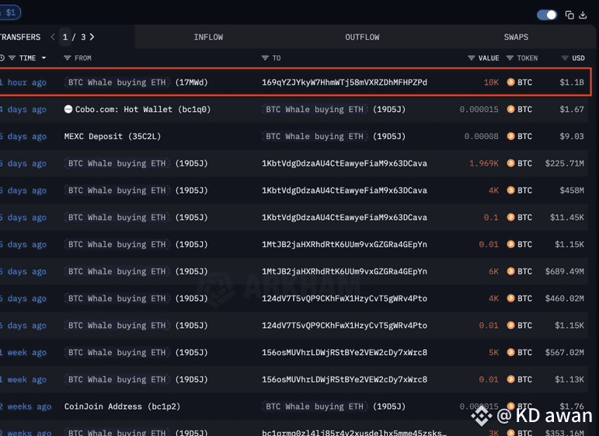Open the USD column filter icon

(565, 58)
